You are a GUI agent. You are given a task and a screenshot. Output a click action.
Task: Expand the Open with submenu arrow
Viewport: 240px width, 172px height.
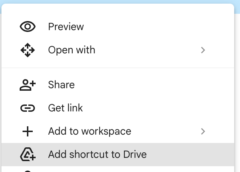[x=203, y=50]
